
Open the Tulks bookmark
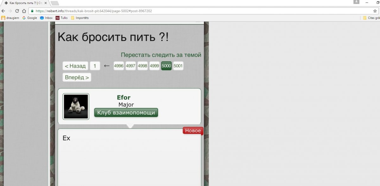(x=61, y=18)
